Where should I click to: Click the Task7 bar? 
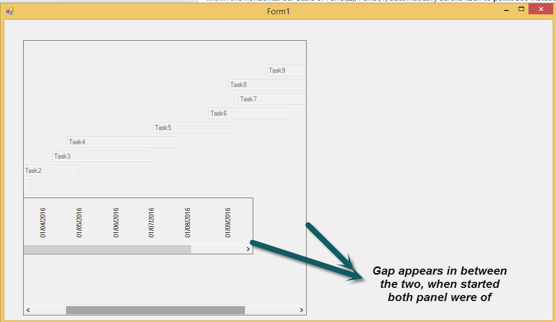tap(272, 99)
